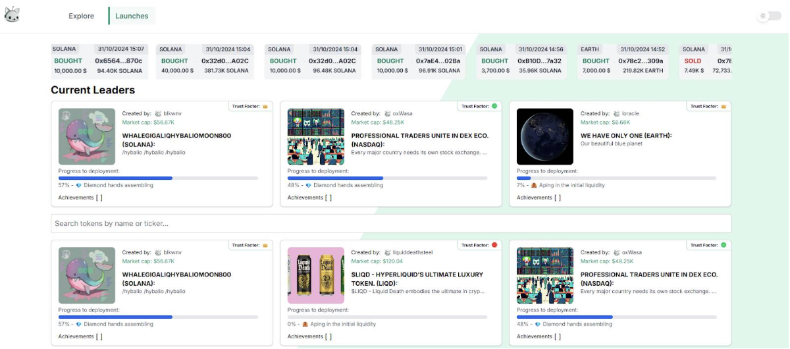Open the Earth planet thumbnail

click(x=545, y=136)
